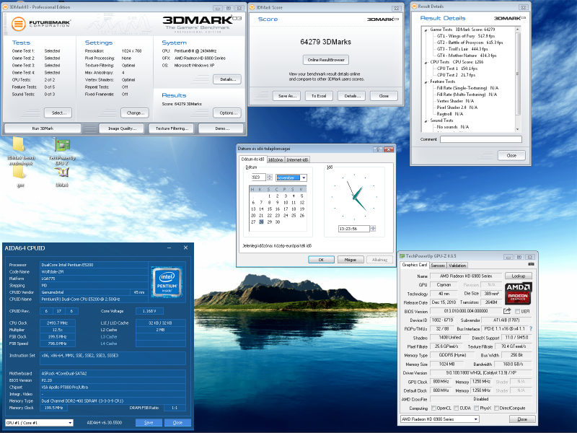577x433 pixels.
Task: Toggle the OpenCL checkbox
Action: click(x=433, y=408)
